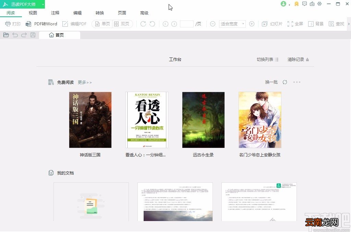Click the title 看透人心：一分钟细...
The width and height of the screenshot is (351, 232).
[145, 155]
